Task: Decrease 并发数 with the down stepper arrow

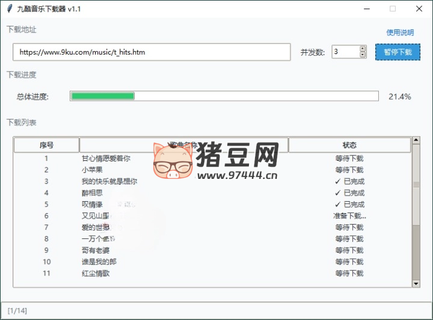Action: 363,55
